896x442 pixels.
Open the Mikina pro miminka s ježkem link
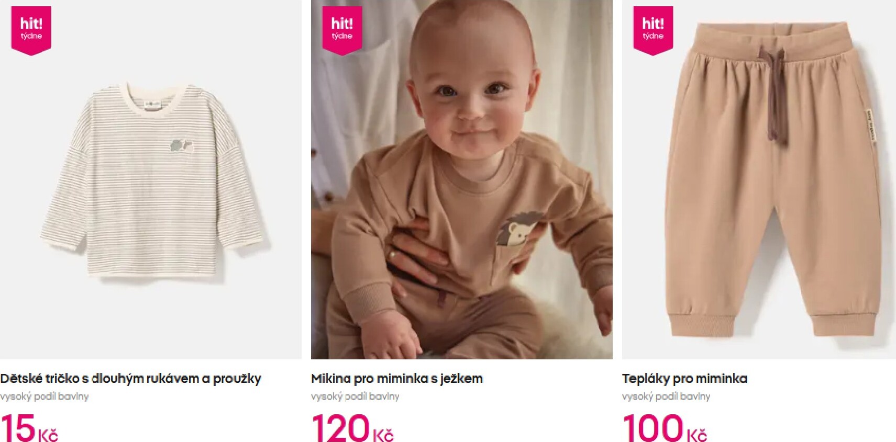click(397, 378)
